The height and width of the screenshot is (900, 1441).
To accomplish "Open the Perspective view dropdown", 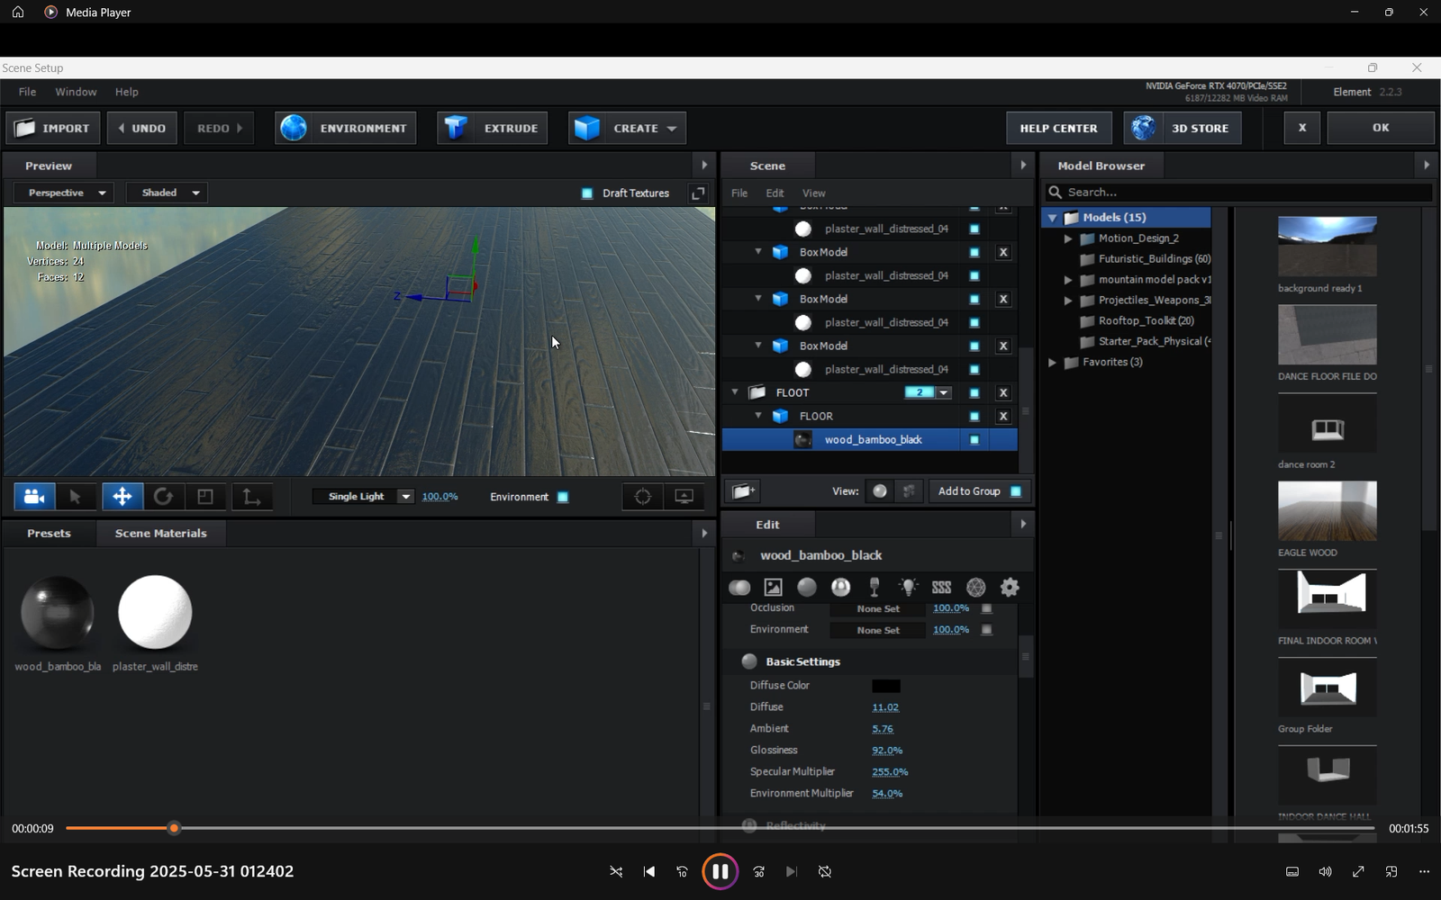I will [x=64, y=193].
